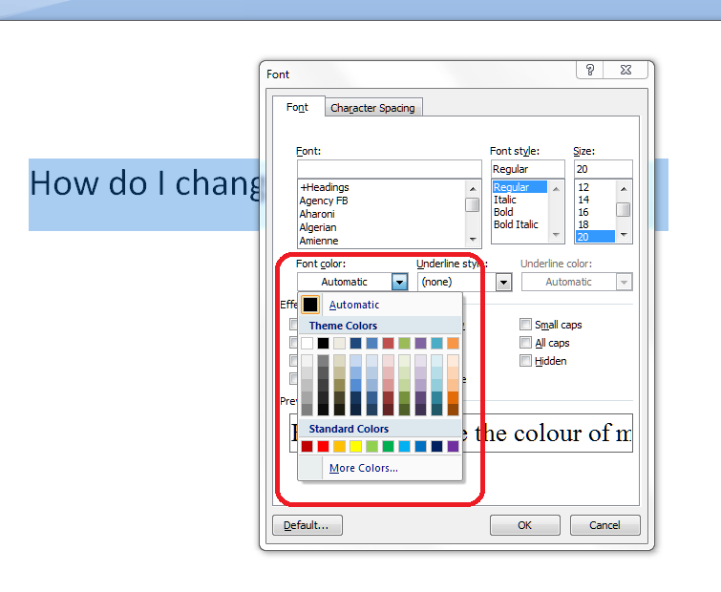Select Bold Italic font style

pyautogui.click(x=516, y=224)
